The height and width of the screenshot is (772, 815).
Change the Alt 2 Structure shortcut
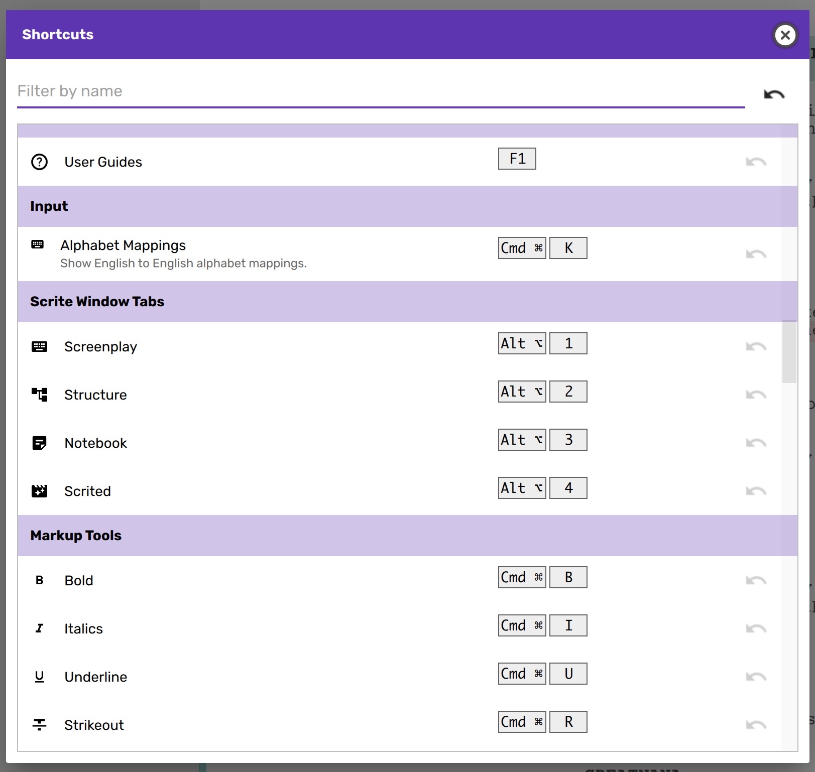[542, 392]
